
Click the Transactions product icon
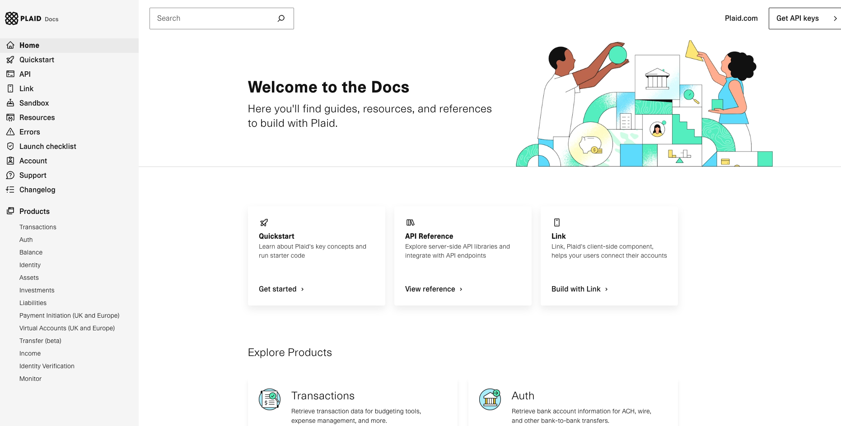coord(270,399)
